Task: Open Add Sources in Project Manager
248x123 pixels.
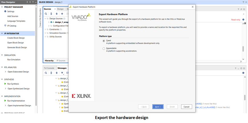Action: 13,16
